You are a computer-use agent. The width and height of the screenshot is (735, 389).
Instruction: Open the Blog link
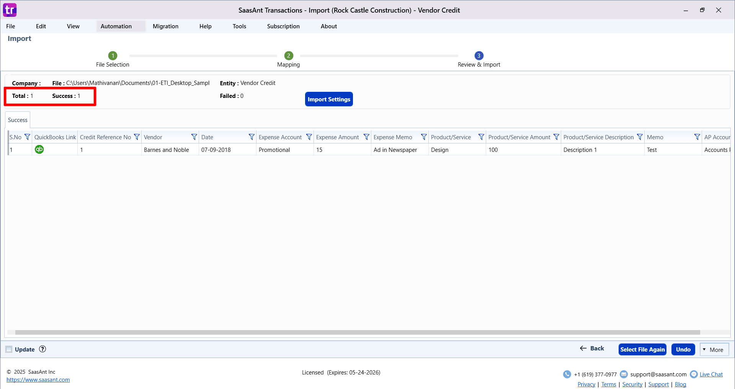click(x=680, y=384)
